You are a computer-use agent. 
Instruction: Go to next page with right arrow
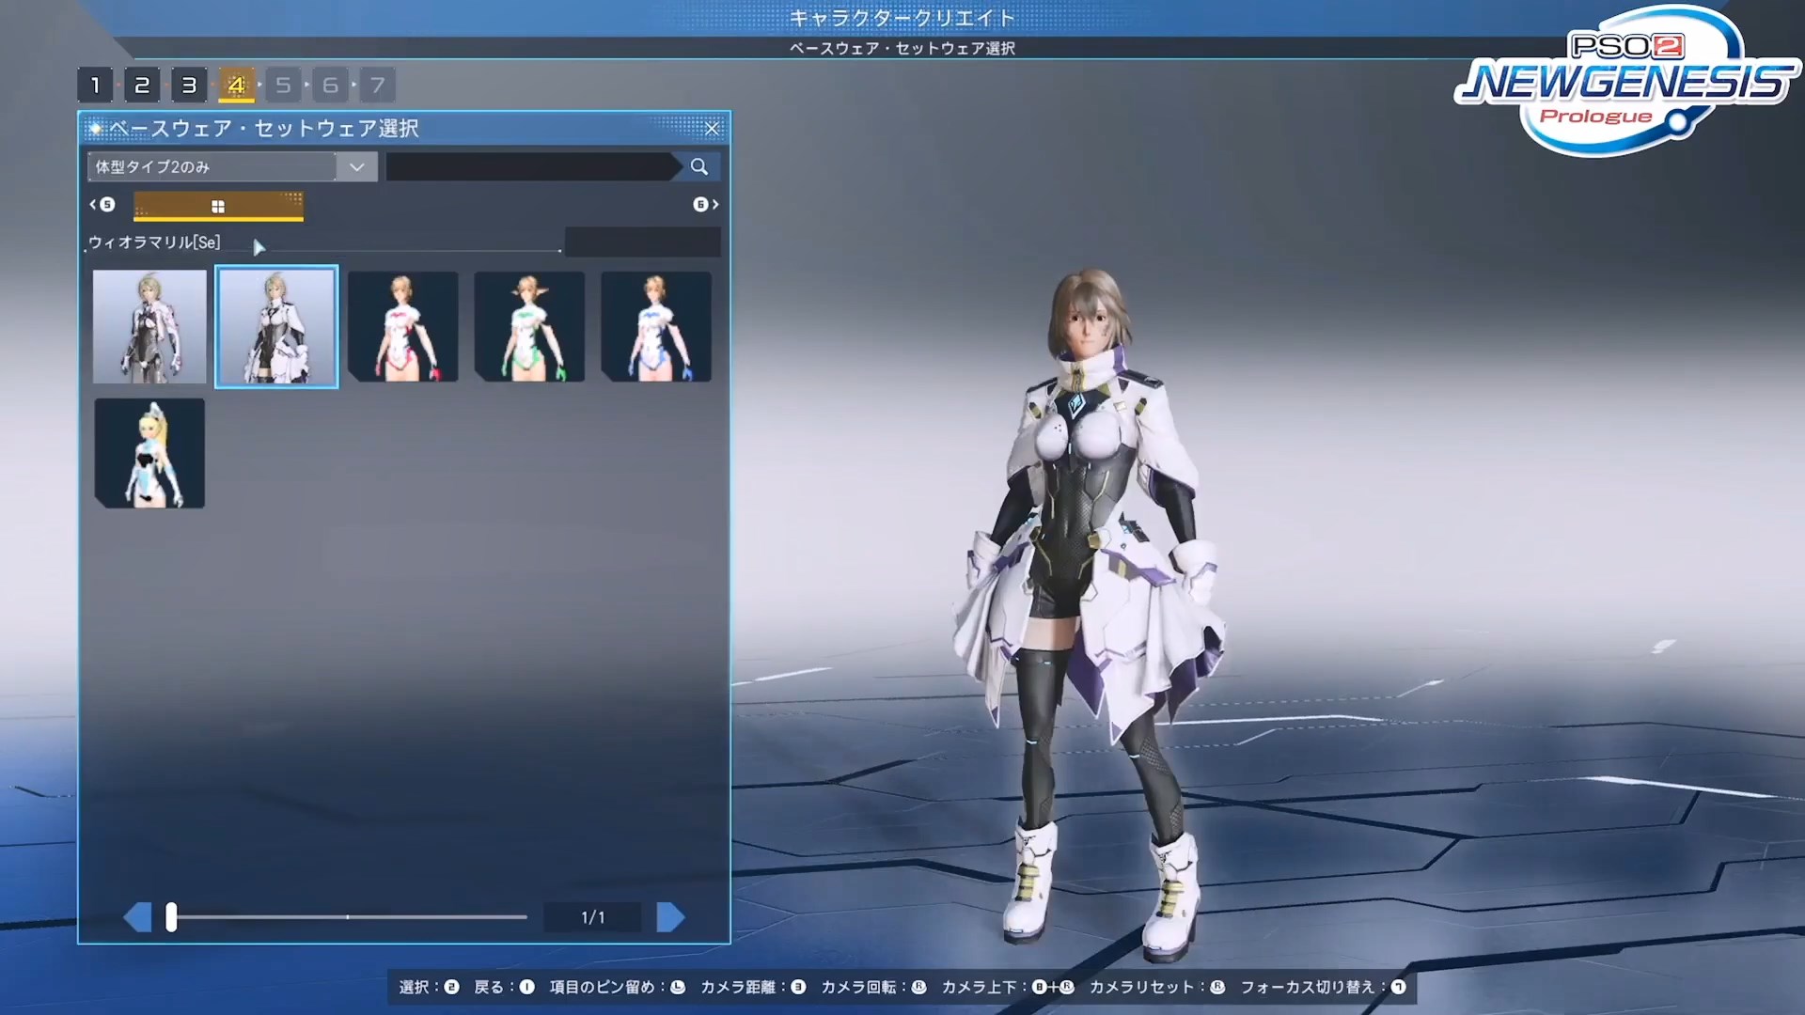coord(670,916)
